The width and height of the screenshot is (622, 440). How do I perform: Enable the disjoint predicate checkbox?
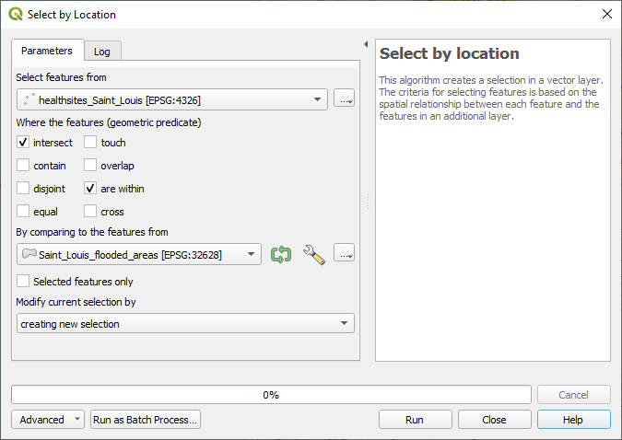tap(23, 189)
